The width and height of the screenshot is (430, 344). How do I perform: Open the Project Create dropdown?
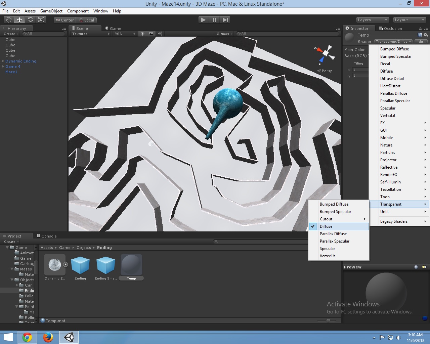pyautogui.click(x=11, y=242)
